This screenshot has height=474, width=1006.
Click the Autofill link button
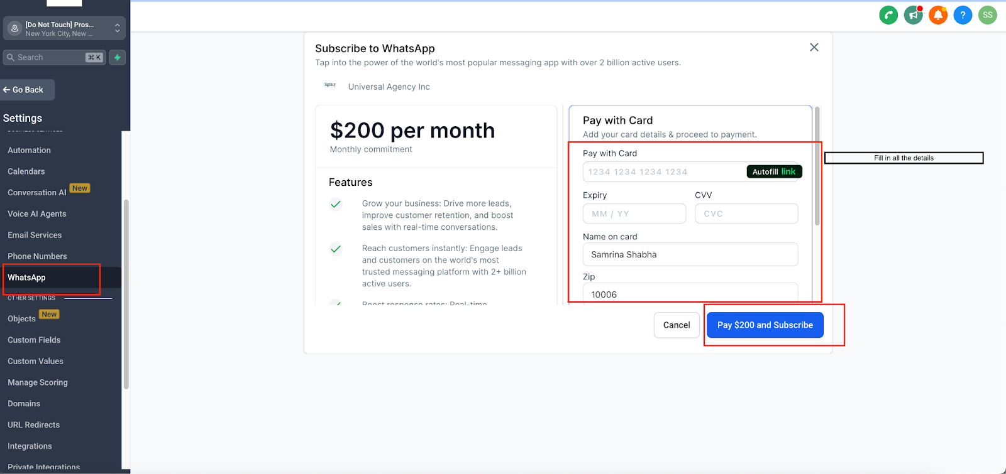click(x=774, y=171)
